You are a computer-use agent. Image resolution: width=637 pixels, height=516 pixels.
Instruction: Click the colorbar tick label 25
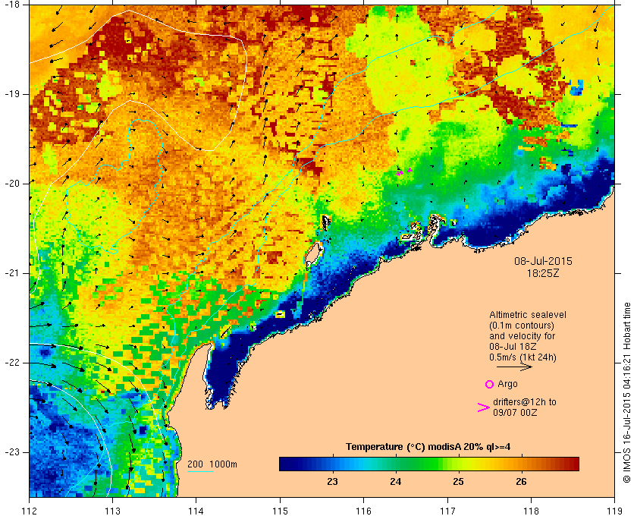point(458,482)
